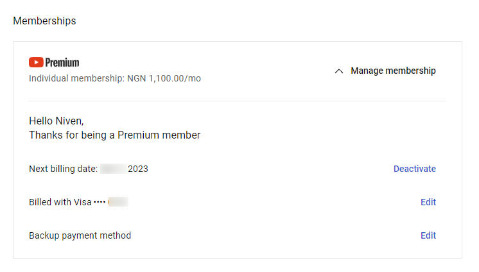Click the Memberships heading
This screenshot has width=479, height=272.
[x=44, y=21]
